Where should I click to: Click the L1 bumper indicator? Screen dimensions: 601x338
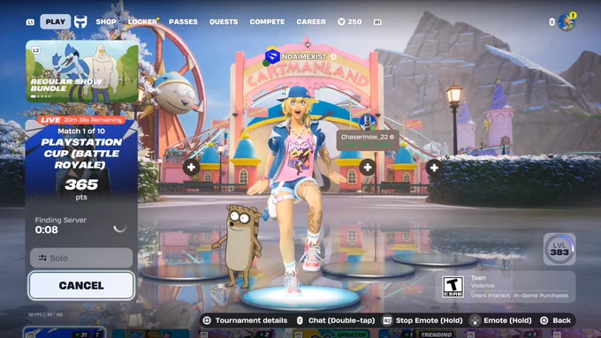tap(30, 22)
